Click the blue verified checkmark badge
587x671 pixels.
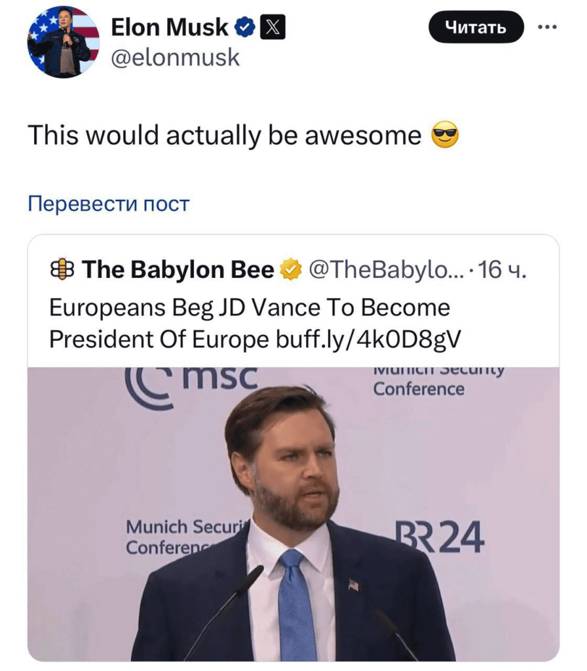[245, 27]
